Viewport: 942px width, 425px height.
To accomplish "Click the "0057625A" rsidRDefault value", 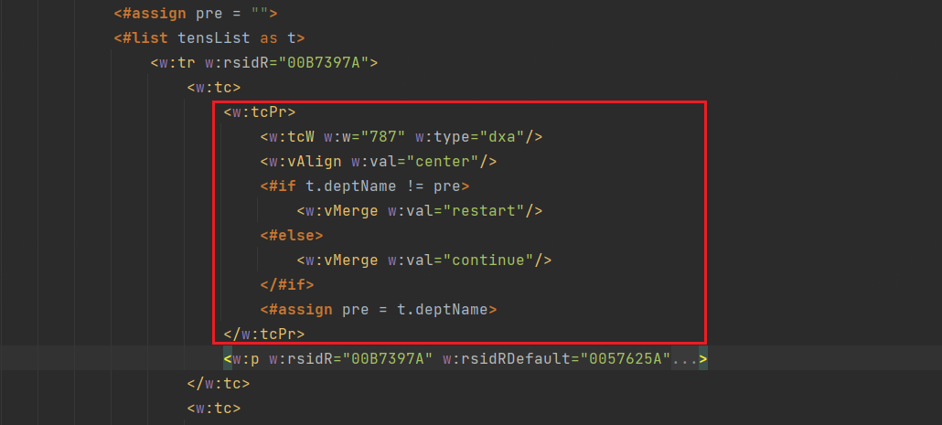I will point(621,359).
